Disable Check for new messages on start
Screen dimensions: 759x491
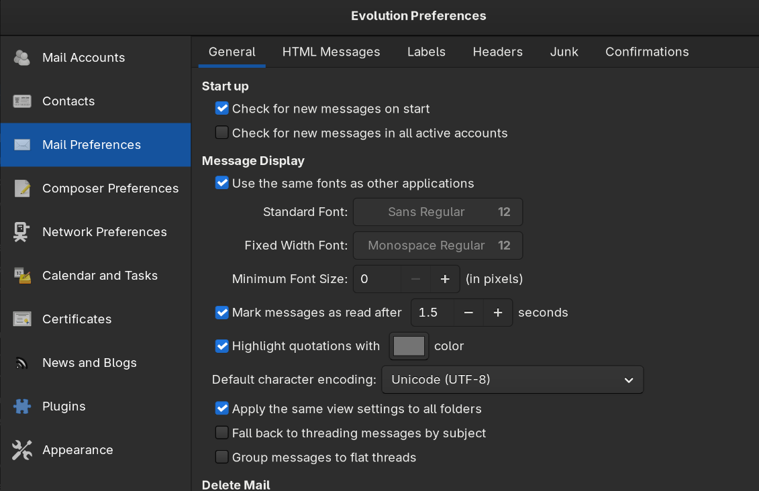[x=222, y=109]
